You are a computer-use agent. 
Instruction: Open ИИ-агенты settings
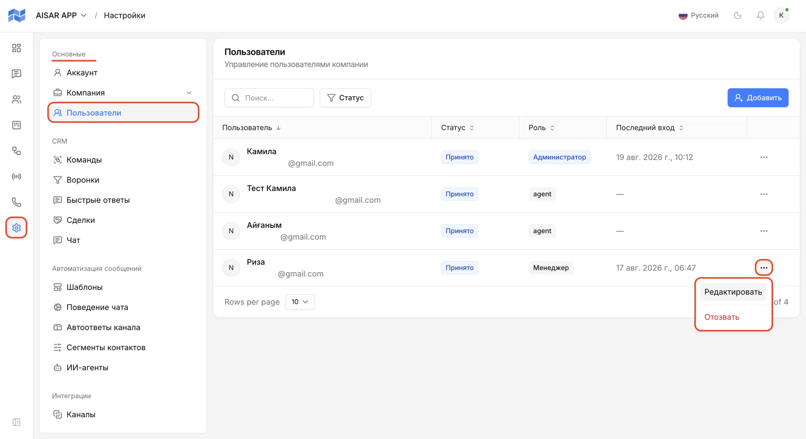point(123,367)
